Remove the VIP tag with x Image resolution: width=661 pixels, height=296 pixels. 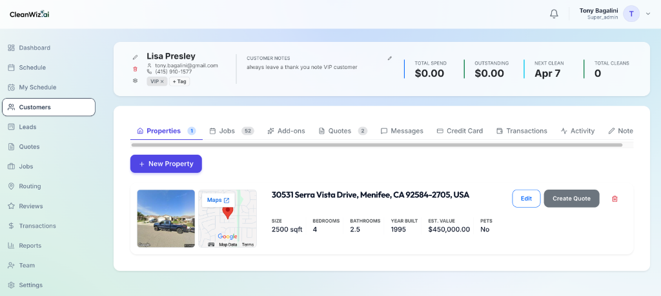162,82
